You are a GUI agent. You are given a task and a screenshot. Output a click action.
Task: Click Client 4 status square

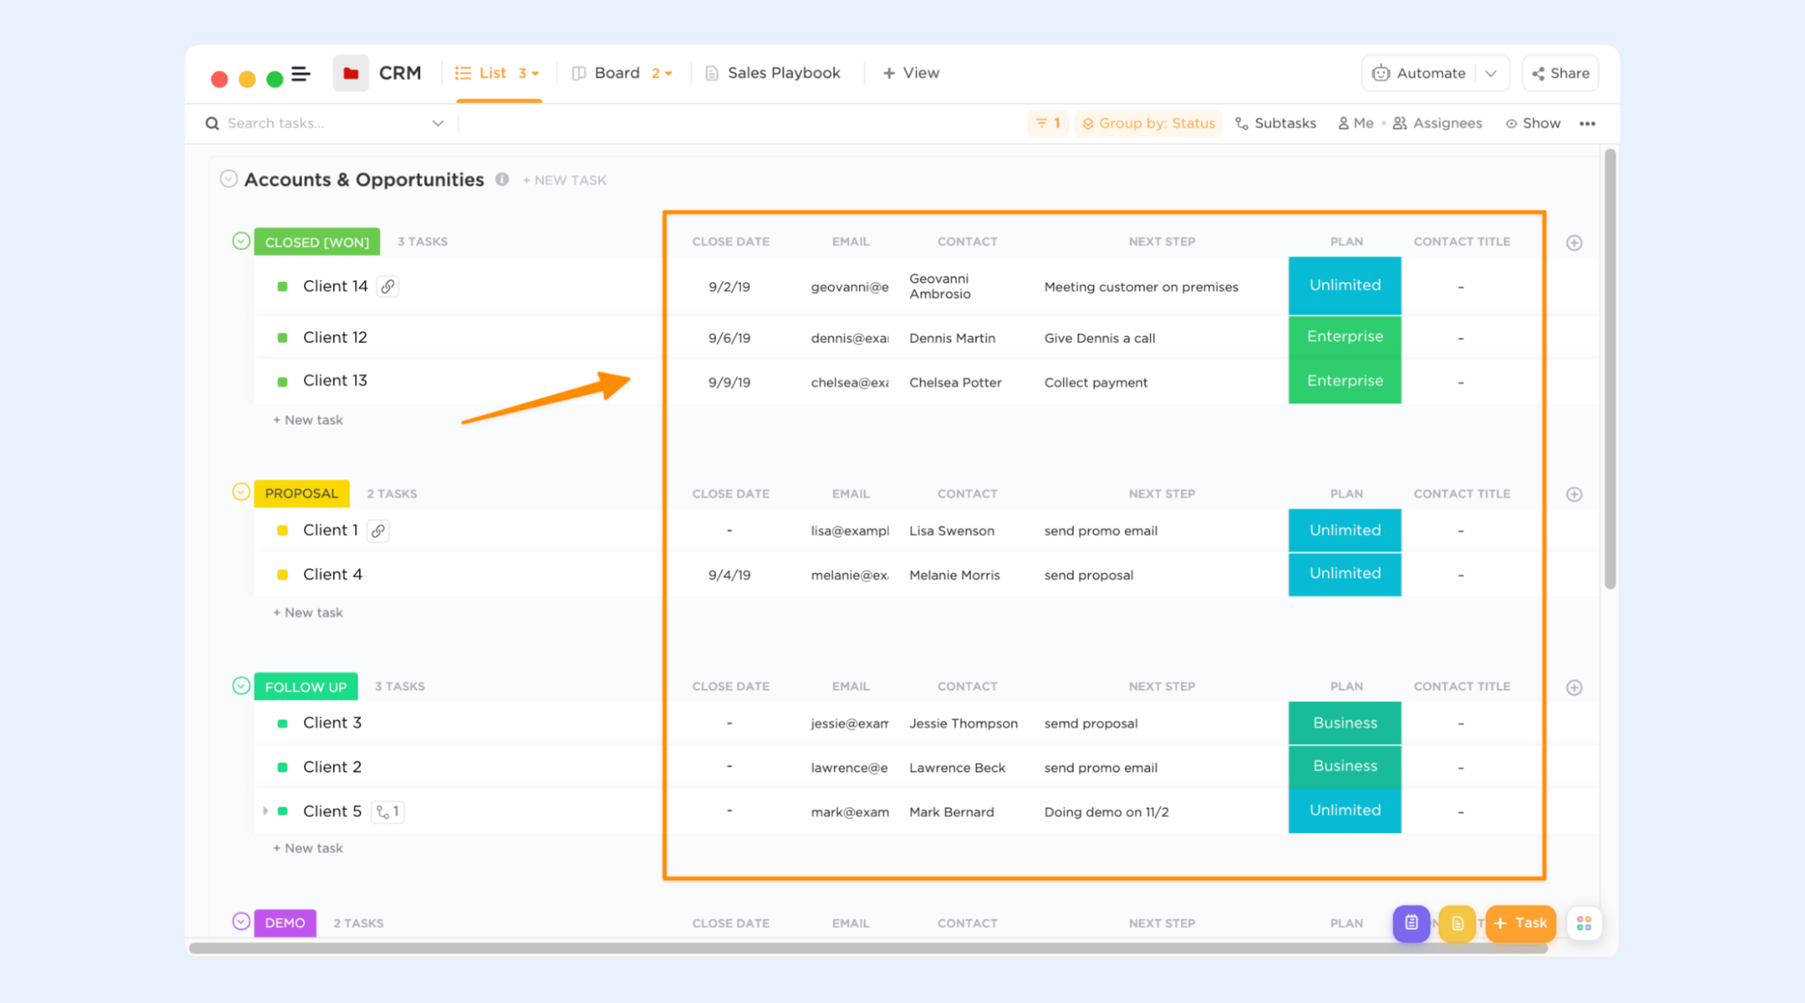282,575
